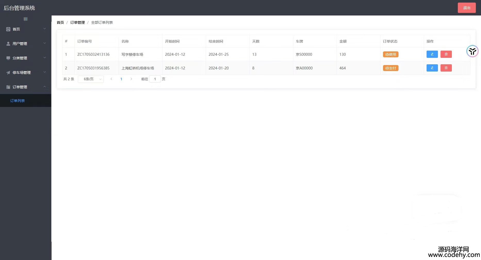Select page number 1 in pagination
This screenshot has height=260, width=481.
(x=121, y=79)
